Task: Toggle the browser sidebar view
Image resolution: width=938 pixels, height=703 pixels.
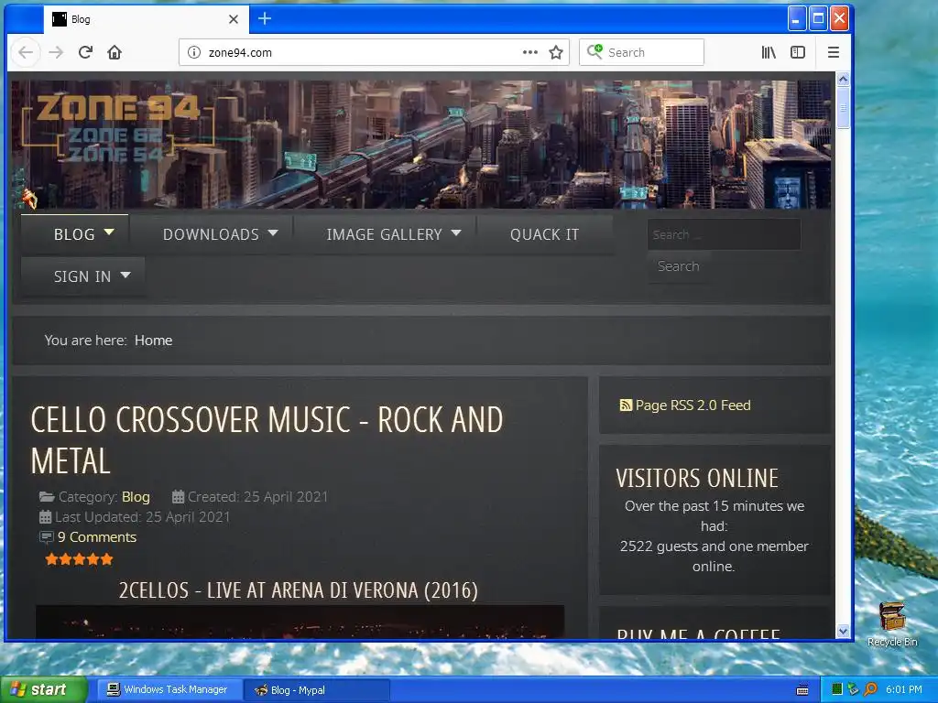Action: point(798,52)
